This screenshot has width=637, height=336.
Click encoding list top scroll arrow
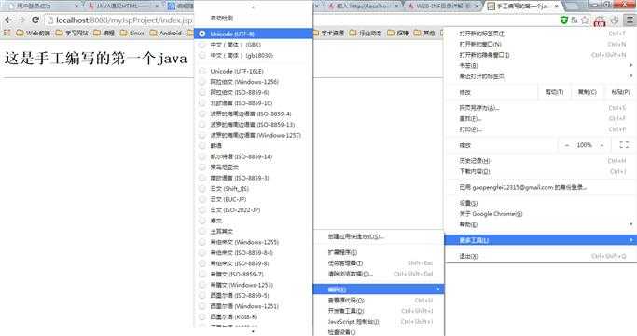(x=253, y=7)
